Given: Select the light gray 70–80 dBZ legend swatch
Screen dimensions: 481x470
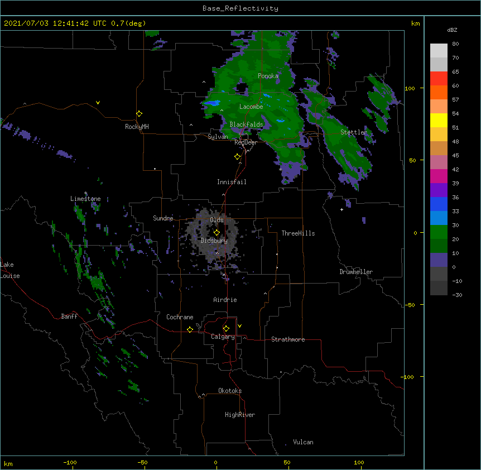Looking at the screenshot, I should click(x=439, y=51).
